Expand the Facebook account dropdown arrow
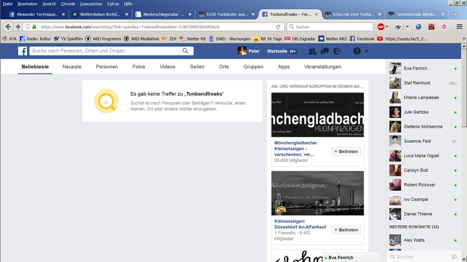This screenshot has width=467, height=262. (x=366, y=51)
